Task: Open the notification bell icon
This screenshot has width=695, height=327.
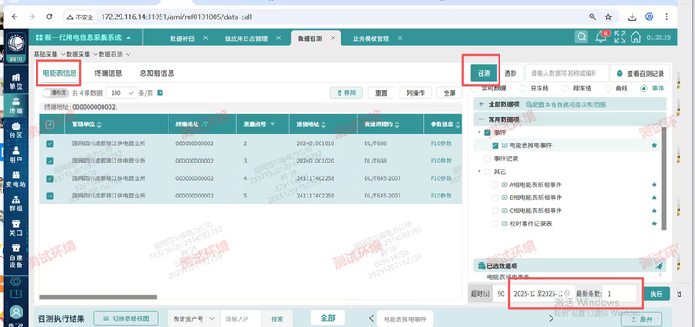Action: click(x=601, y=37)
